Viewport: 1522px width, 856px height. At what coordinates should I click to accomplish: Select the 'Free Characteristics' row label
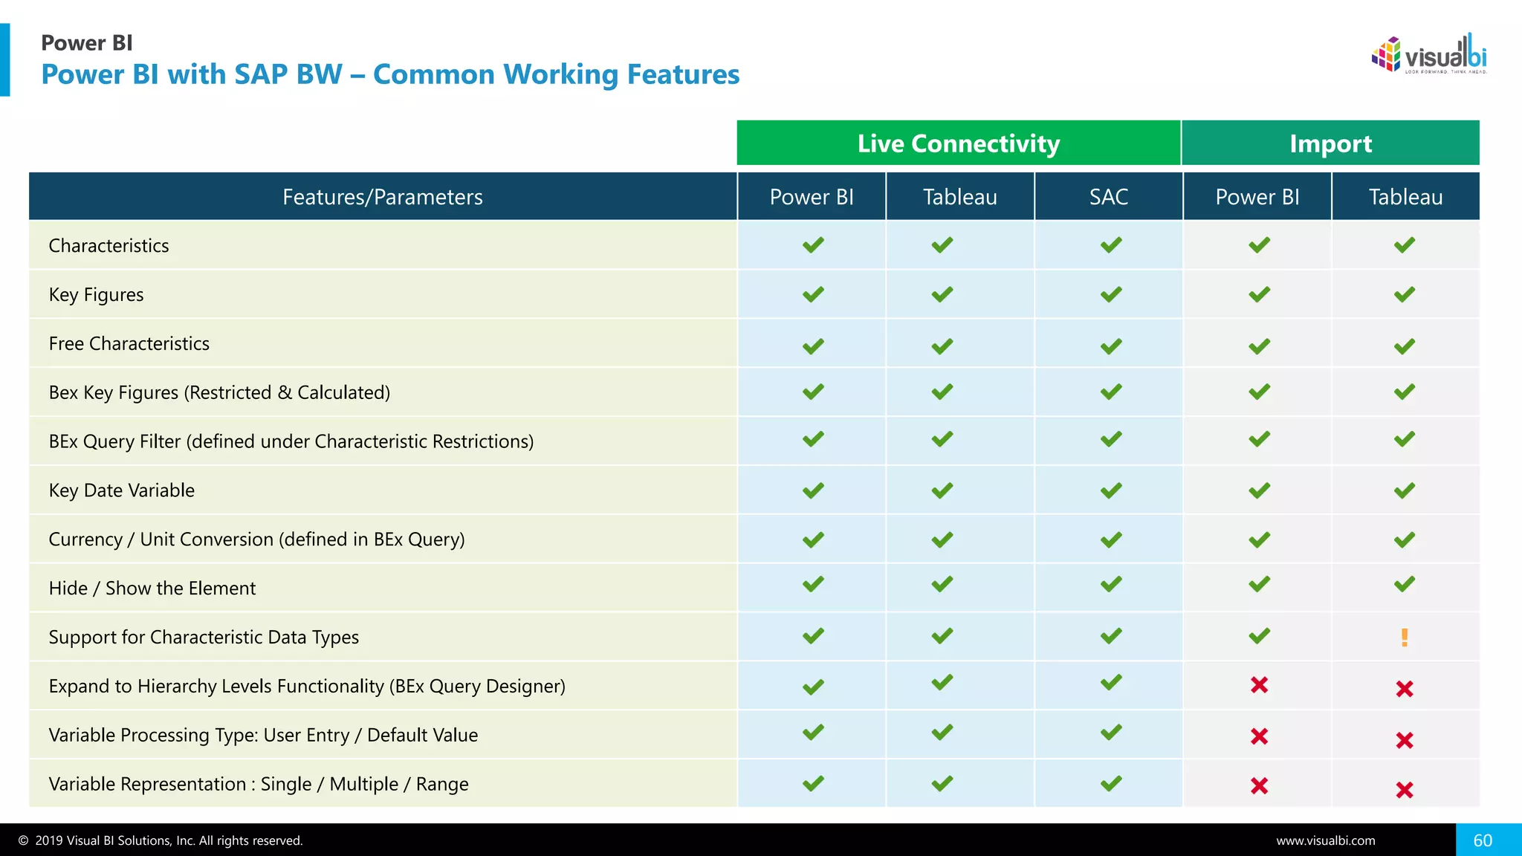click(x=129, y=343)
